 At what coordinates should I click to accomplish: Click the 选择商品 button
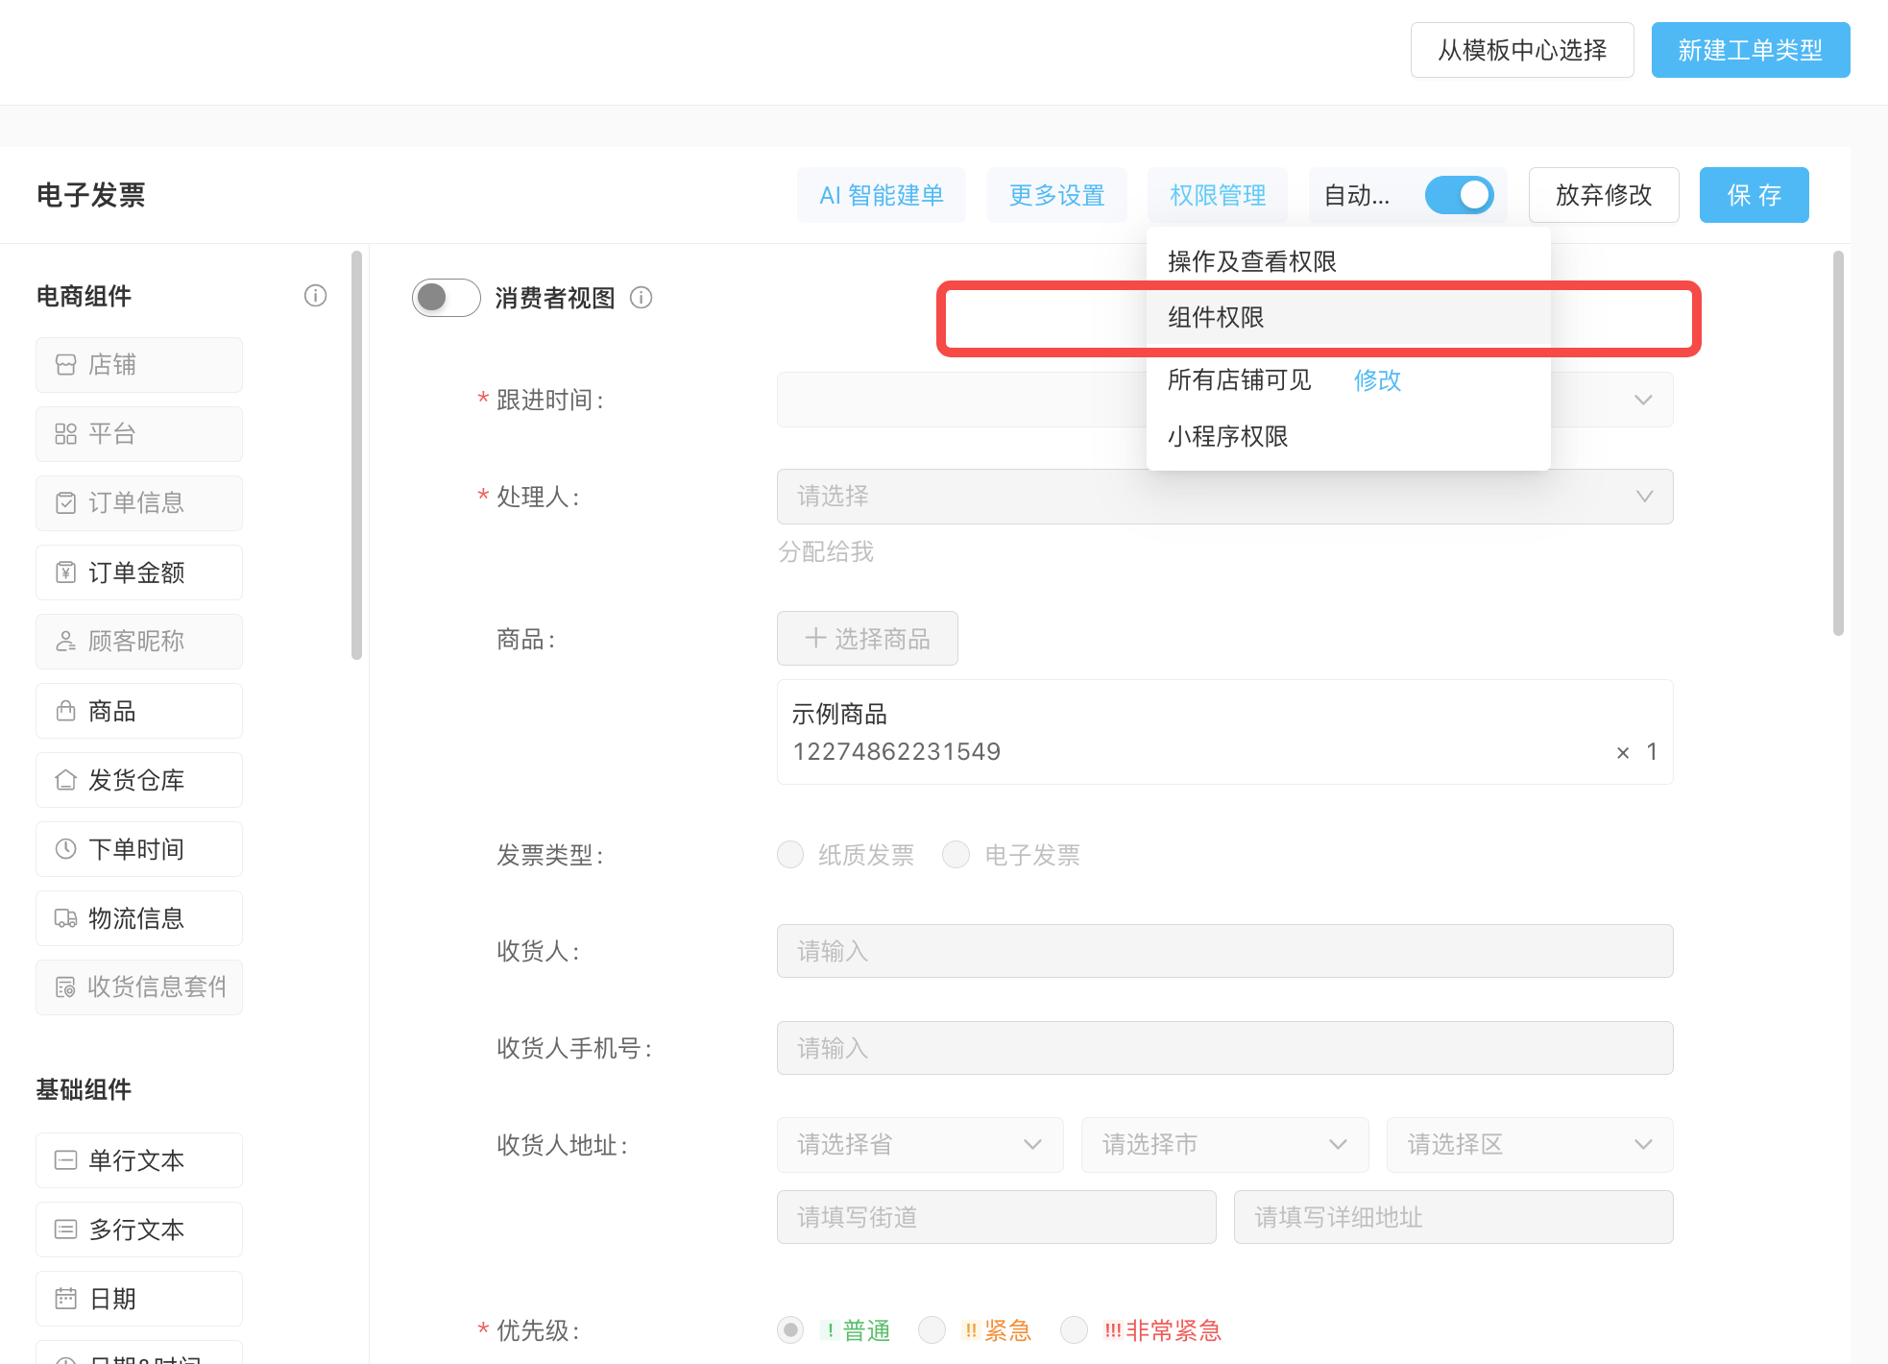pyautogui.click(x=867, y=638)
